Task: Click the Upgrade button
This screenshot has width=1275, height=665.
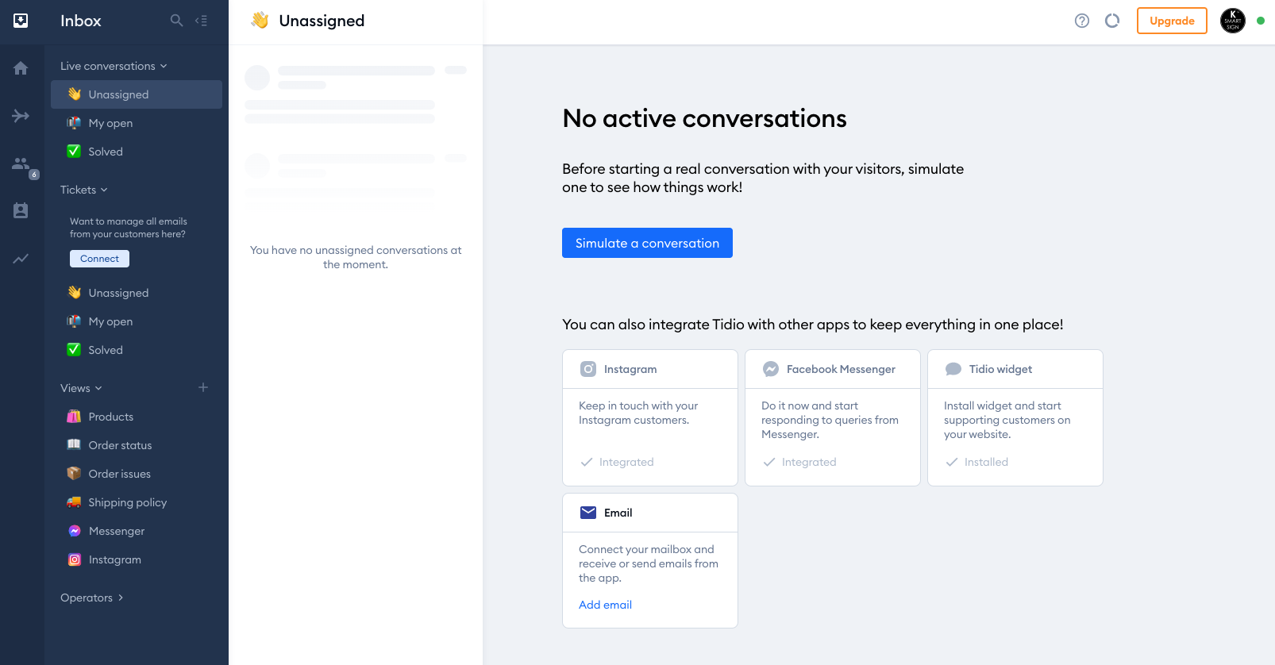Action: coord(1172,21)
